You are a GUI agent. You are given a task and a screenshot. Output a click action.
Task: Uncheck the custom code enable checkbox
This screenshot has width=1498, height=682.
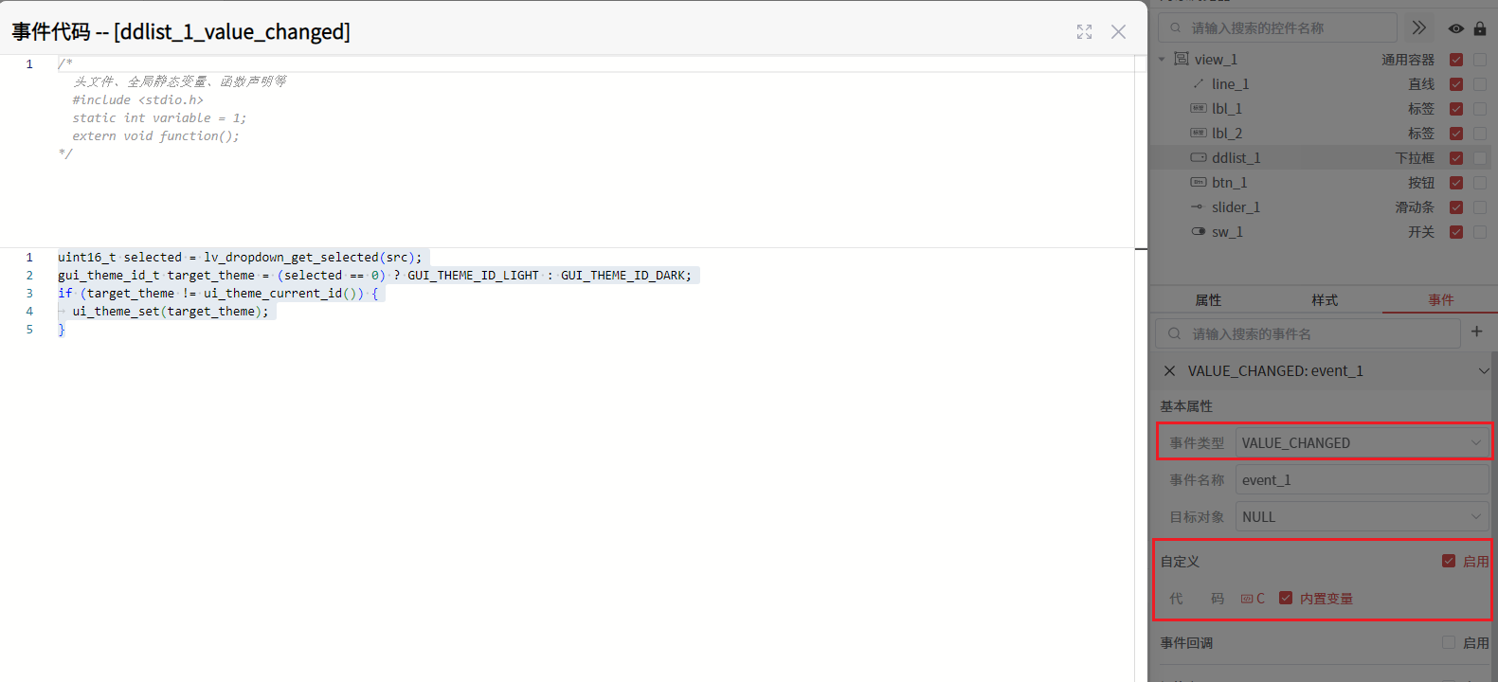pos(1448,561)
